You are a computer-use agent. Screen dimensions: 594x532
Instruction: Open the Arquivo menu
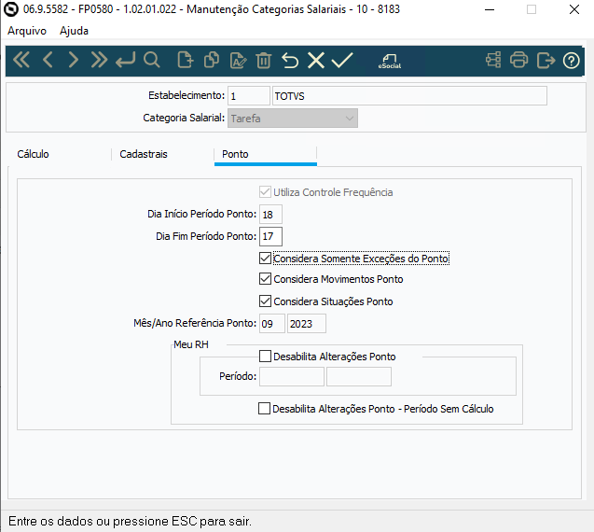[27, 31]
